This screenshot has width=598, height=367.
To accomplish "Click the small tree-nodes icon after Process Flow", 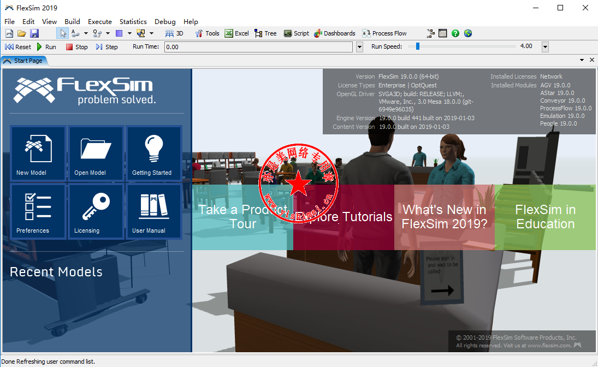I will (x=430, y=33).
